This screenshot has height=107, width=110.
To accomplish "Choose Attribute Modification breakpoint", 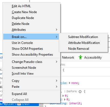I will coord(84,43).
